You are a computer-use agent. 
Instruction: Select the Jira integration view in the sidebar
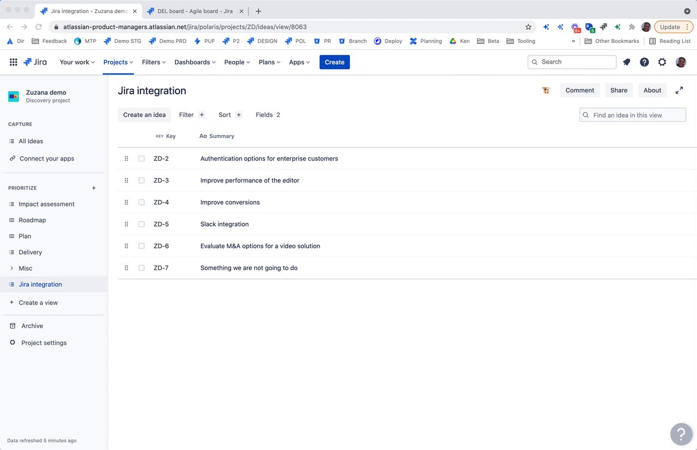54,284
